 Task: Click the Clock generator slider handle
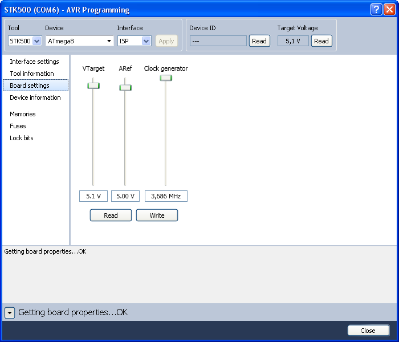click(x=166, y=78)
